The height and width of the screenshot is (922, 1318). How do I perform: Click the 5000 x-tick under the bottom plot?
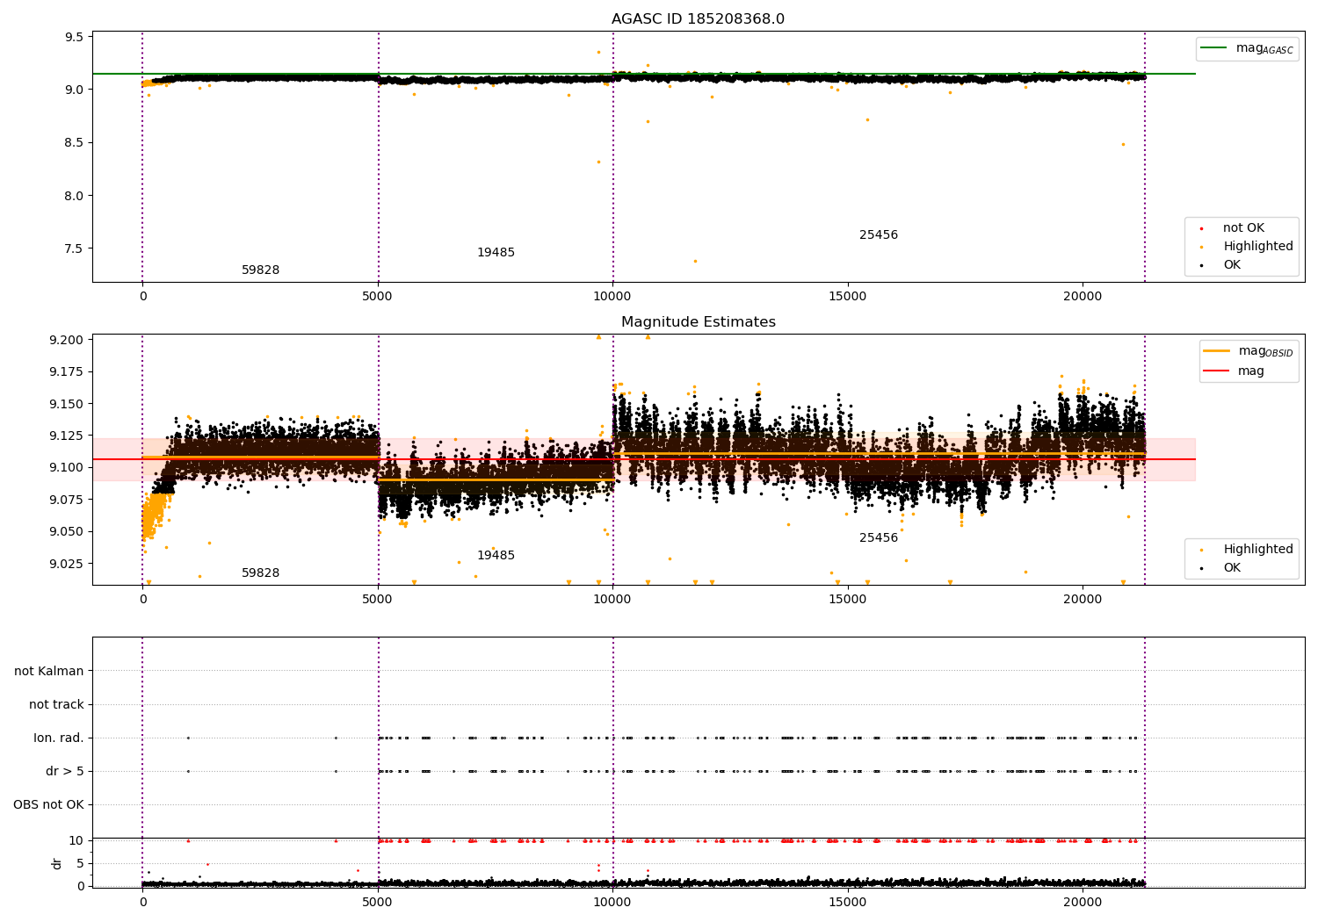378,902
